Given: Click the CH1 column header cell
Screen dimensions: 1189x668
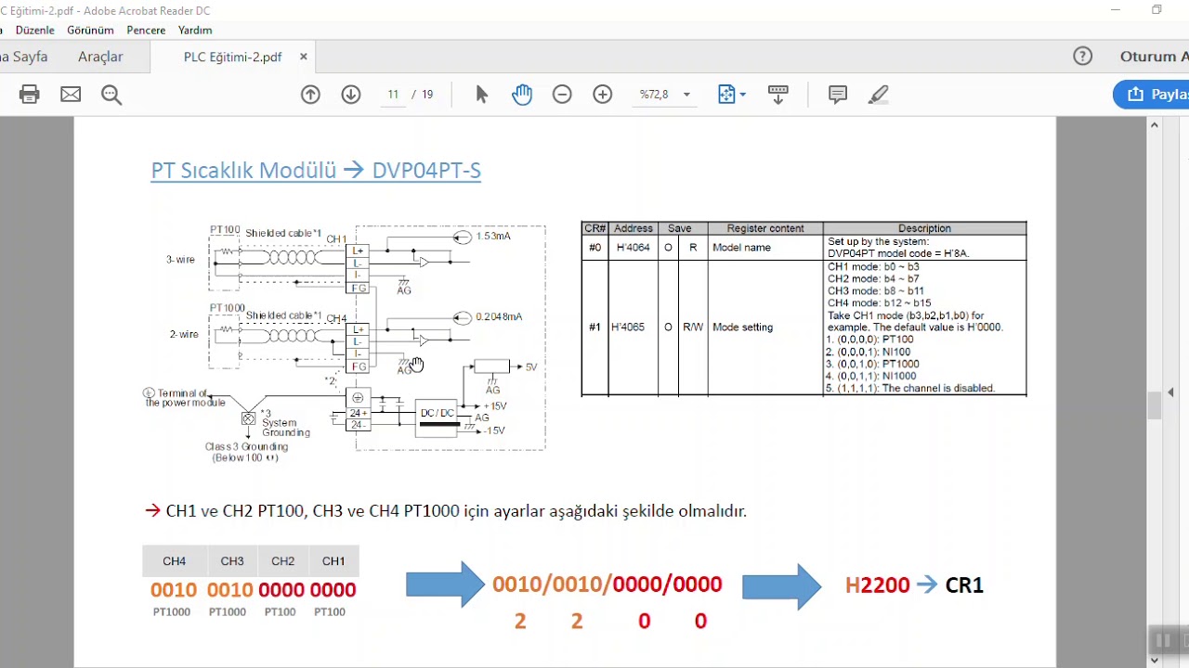Looking at the screenshot, I should click(x=333, y=561).
